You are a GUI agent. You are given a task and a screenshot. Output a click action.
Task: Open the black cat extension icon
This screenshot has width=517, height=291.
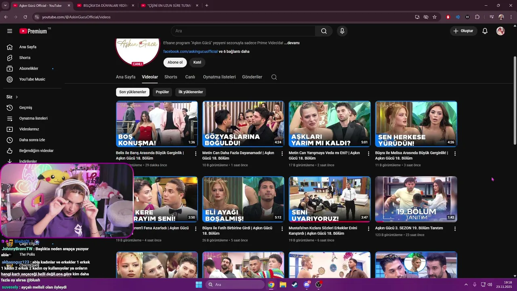[x=467, y=17]
